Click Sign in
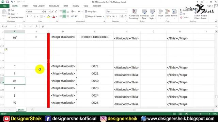218x122 pixels. pyautogui.click(x=210, y=6)
